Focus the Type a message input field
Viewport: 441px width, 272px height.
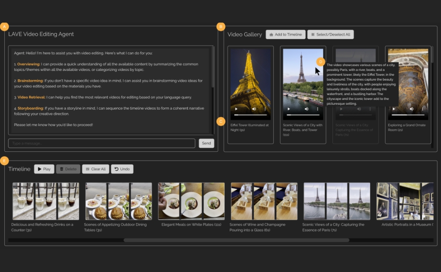[101, 143]
